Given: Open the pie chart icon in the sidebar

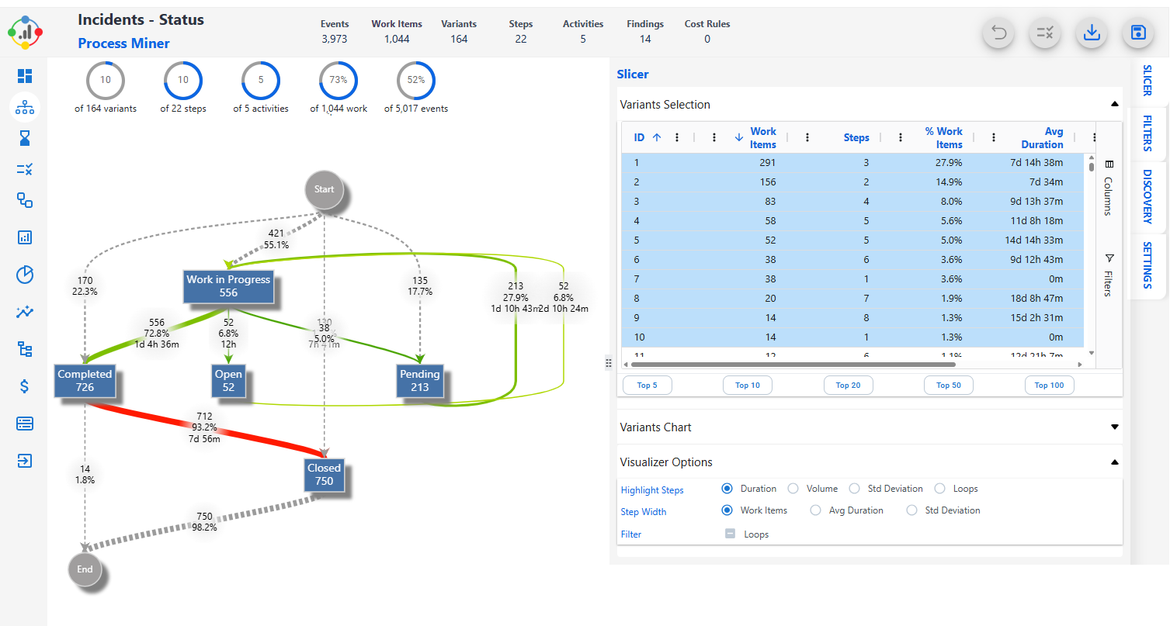Looking at the screenshot, I should coord(25,274).
